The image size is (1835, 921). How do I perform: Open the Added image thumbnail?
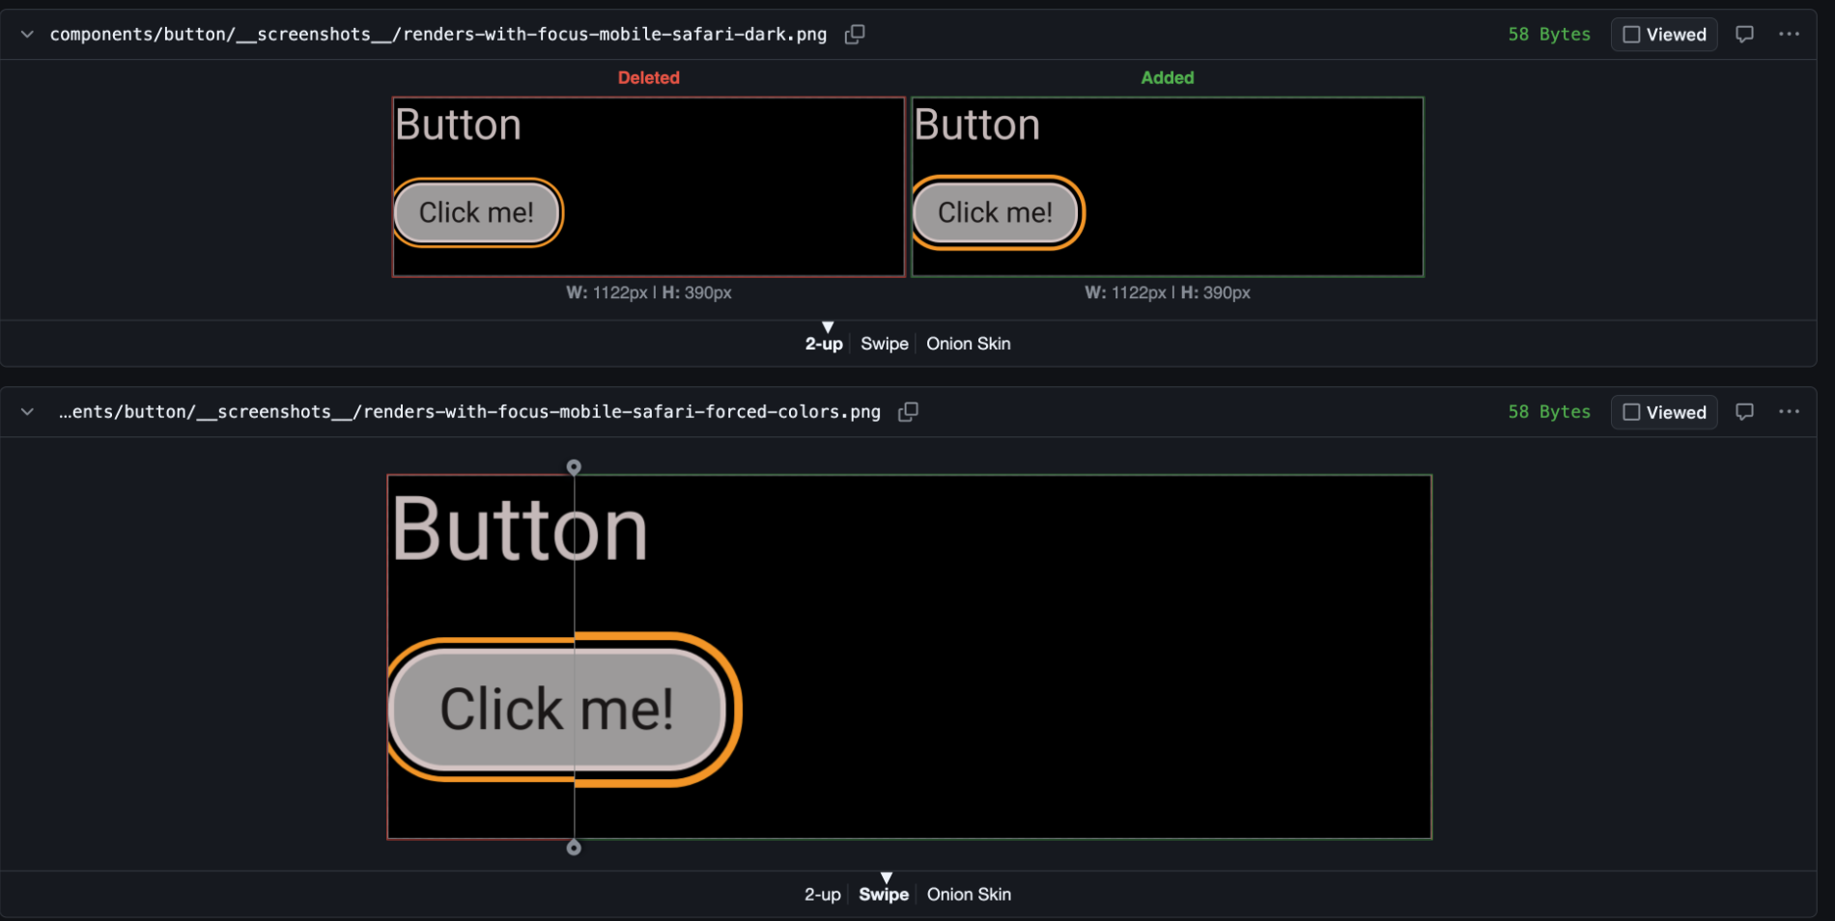pyautogui.click(x=1168, y=186)
